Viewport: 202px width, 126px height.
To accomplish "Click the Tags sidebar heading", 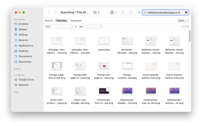I will (16, 92).
